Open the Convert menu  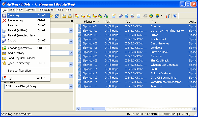31,10
